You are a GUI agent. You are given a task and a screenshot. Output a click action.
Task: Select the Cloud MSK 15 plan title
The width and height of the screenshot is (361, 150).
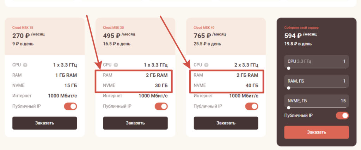pos(23,27)
